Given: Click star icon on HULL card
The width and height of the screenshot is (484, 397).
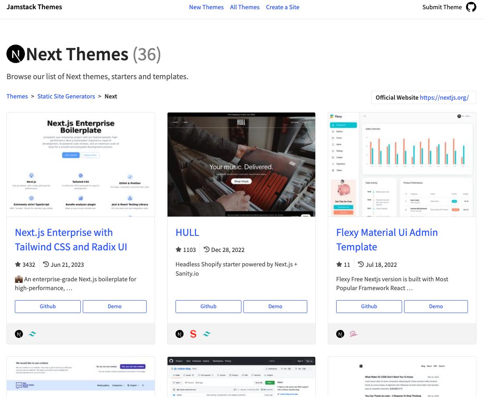Looking at the screenshot, I should 178,250.
